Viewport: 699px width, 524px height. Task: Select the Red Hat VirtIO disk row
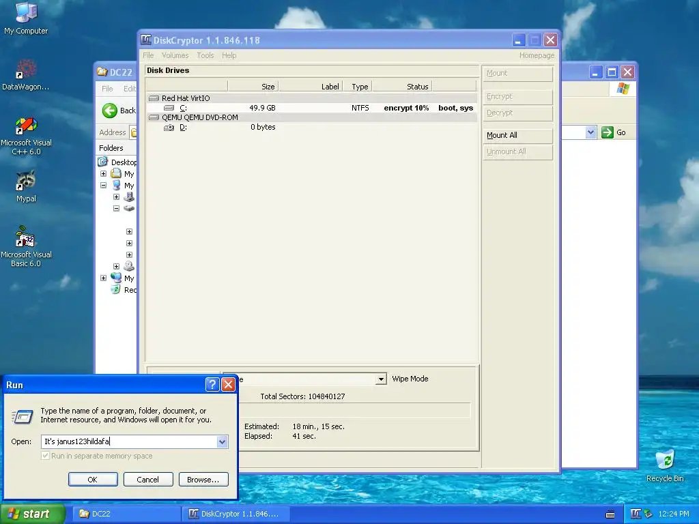(x=311, y=98)
